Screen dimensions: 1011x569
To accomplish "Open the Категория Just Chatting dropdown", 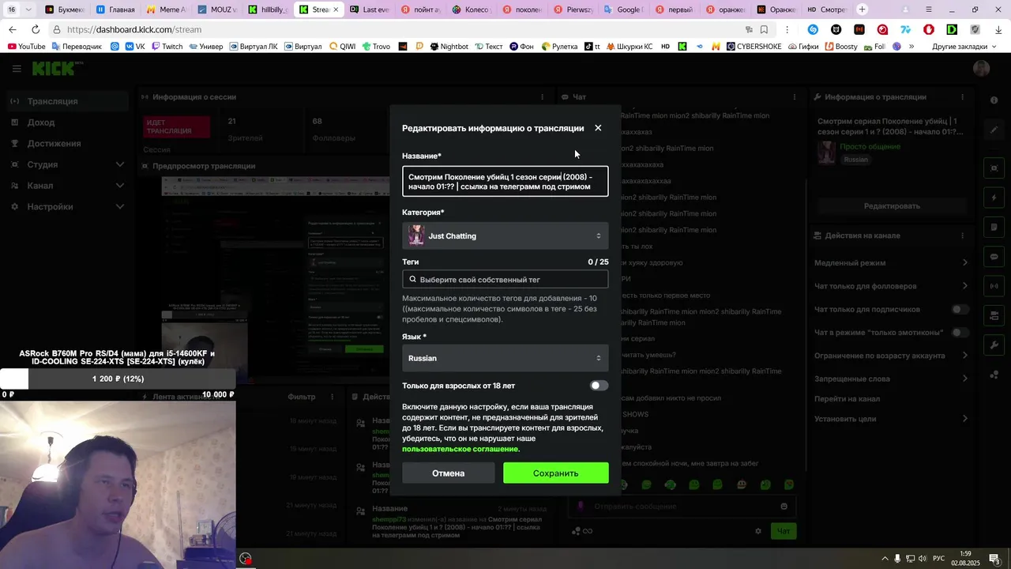I will pos(505,236).
